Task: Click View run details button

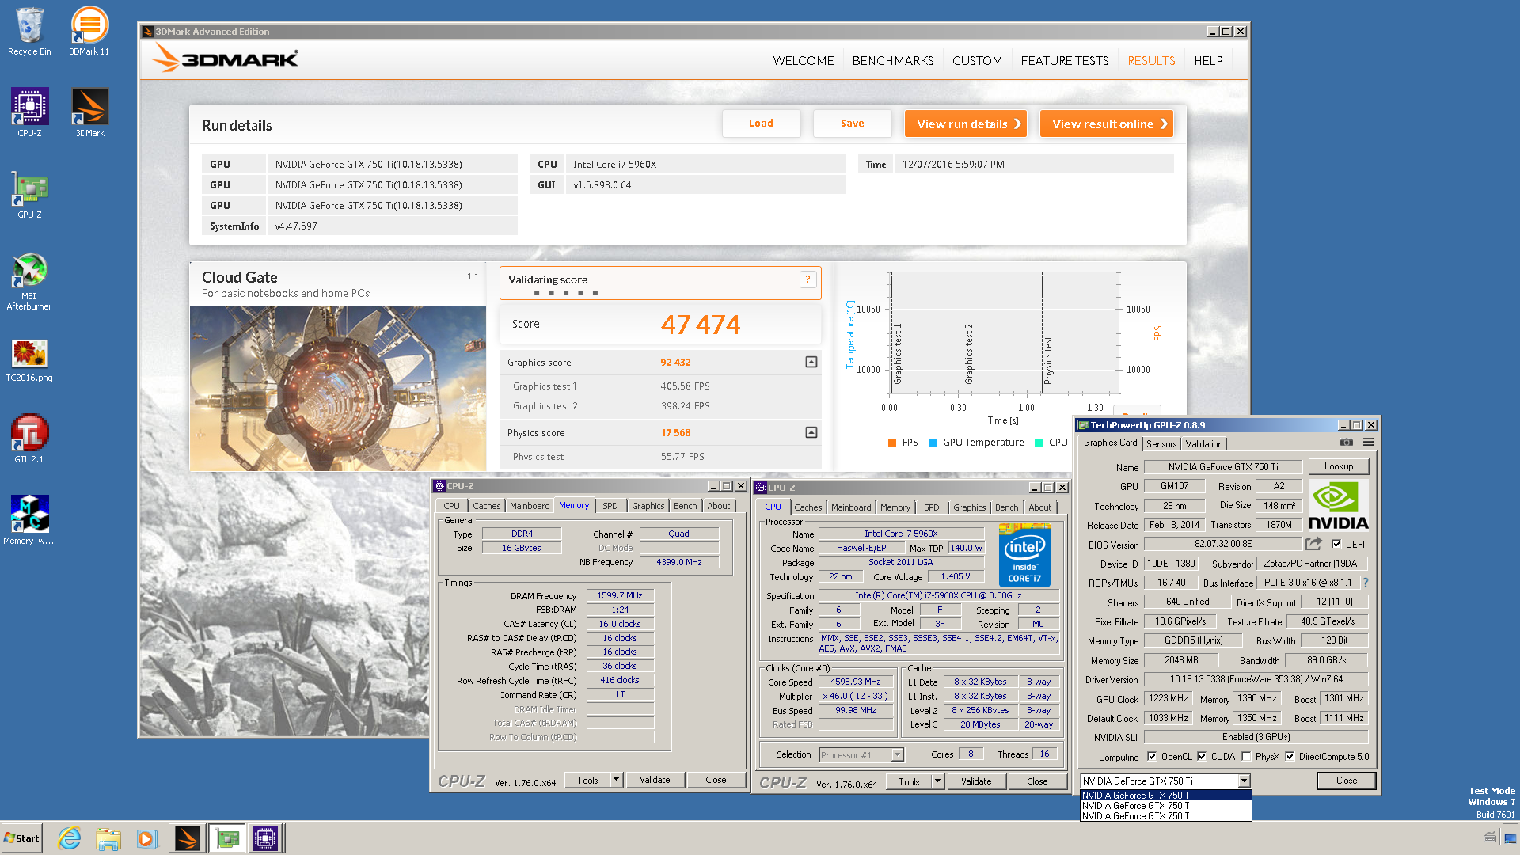Action: click(x=966, y=123)
